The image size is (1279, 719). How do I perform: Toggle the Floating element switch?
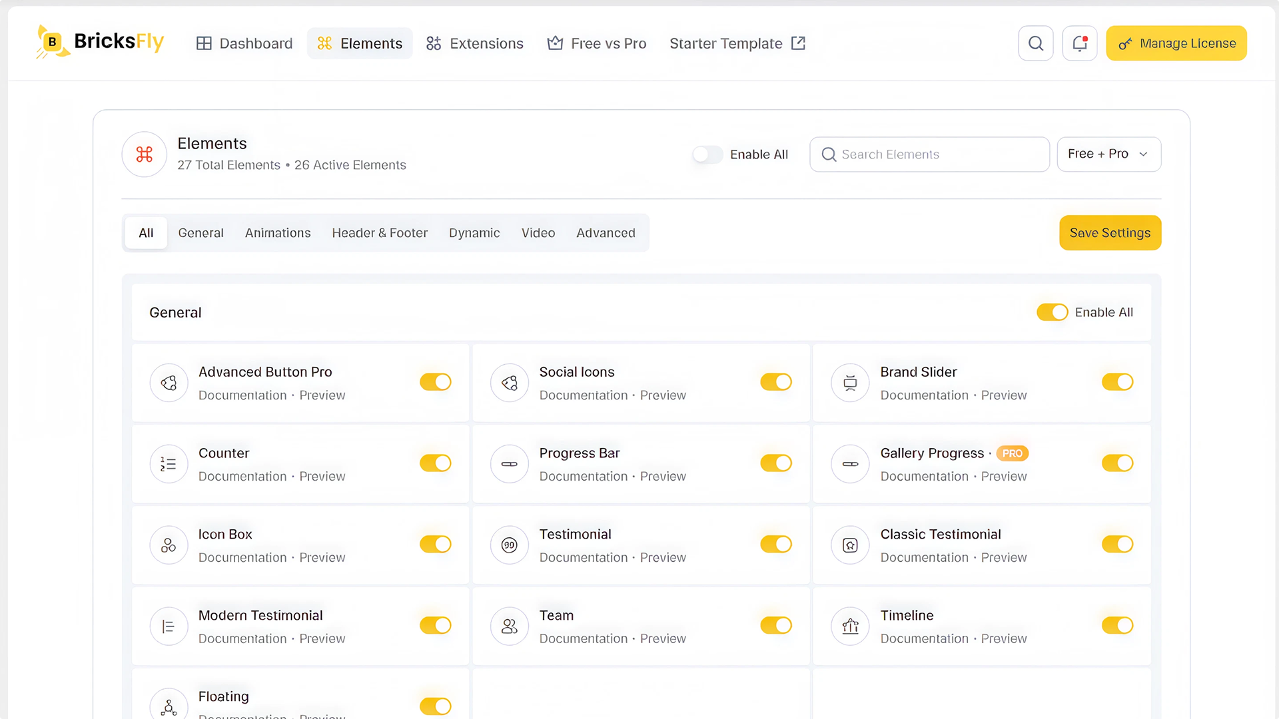pos(436,706)
